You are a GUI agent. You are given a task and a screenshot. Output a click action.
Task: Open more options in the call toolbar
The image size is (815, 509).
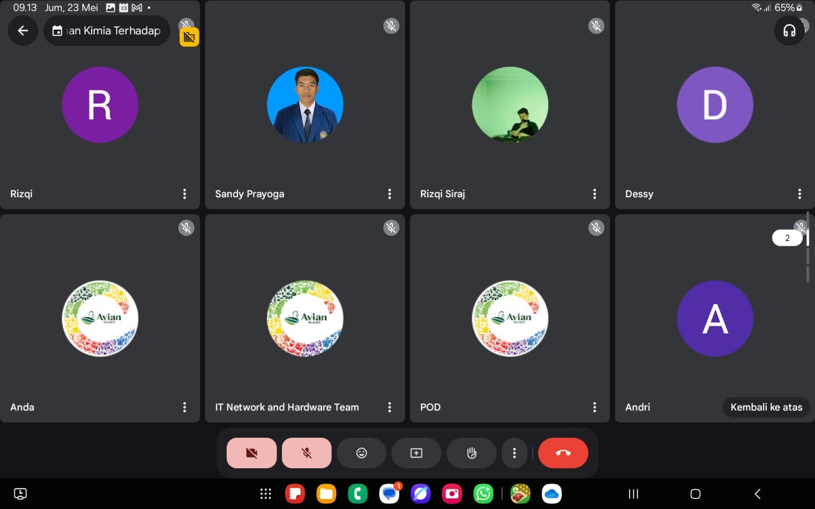tap(514, 453)
